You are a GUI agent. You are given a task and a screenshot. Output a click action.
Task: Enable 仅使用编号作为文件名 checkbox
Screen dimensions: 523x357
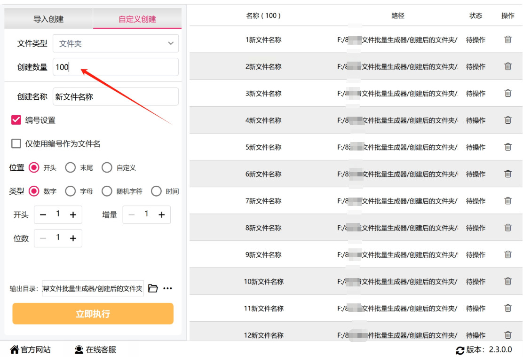point(16,143)
